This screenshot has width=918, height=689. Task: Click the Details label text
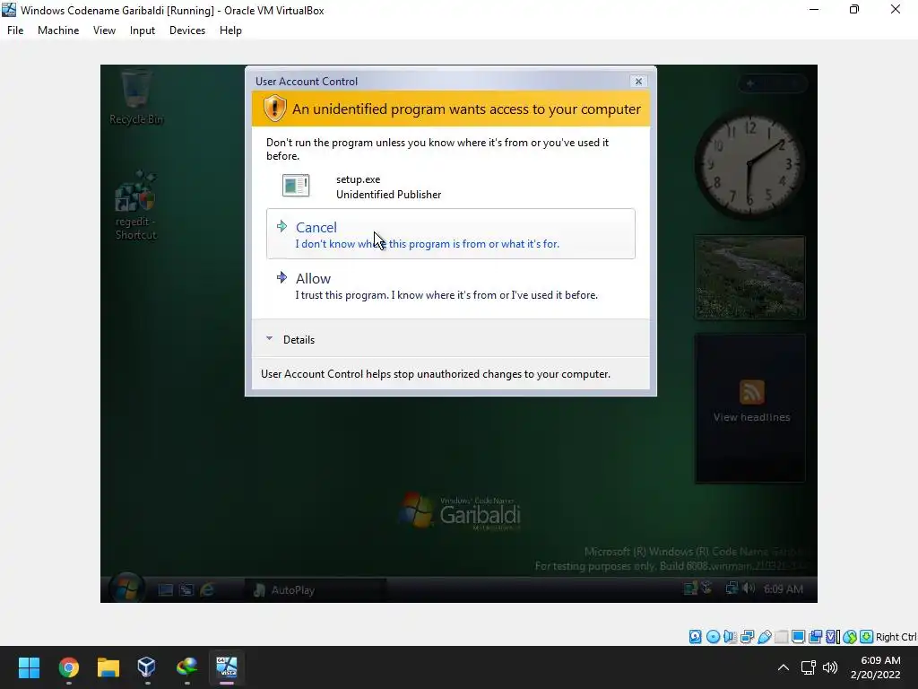(x=299, y=340)
